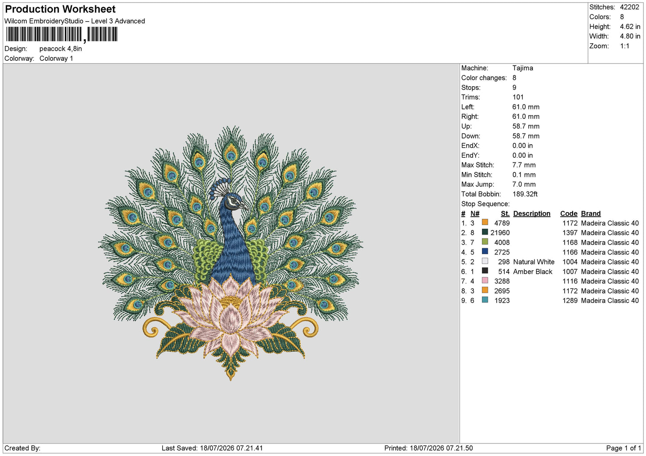Screen dimensions: 646x456
Task: Click the Total Bobbin value 189.32ft
Action: click(525, 194)
